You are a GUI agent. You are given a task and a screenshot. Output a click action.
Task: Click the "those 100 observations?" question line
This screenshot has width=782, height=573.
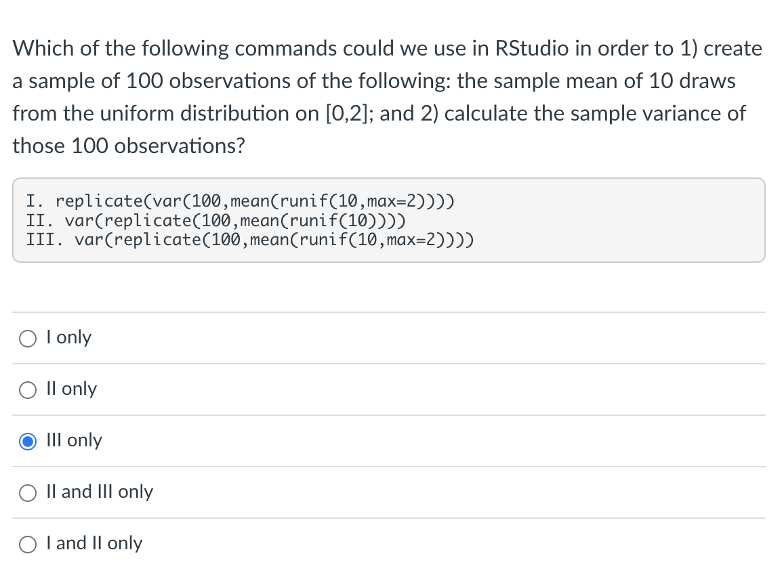tap(129, 146)
